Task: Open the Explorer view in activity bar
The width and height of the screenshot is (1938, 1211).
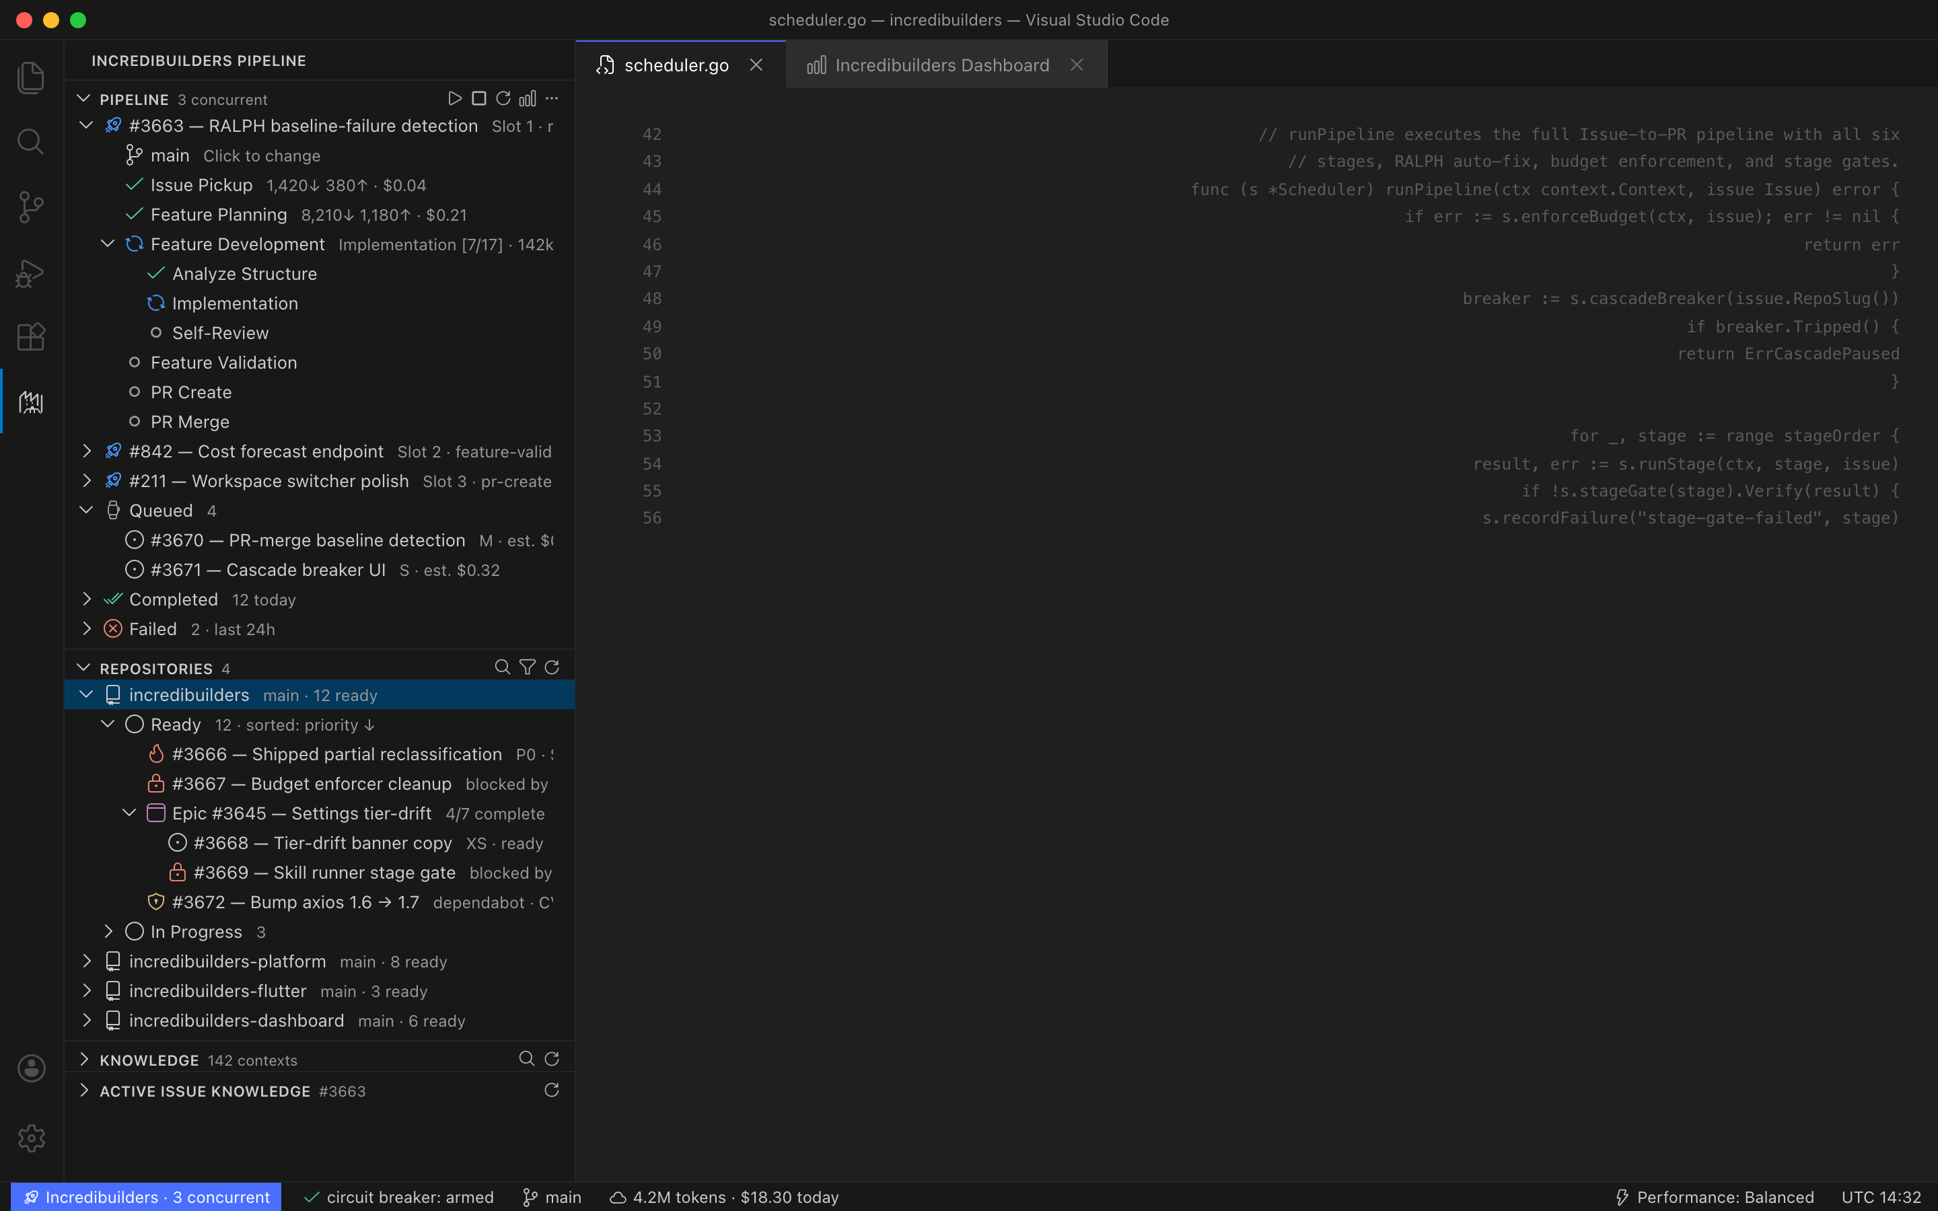Action: pyautogui.click(x=31, y=77)
